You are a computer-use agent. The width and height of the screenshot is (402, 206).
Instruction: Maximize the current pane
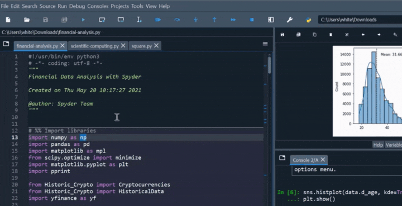coord(271,20)
